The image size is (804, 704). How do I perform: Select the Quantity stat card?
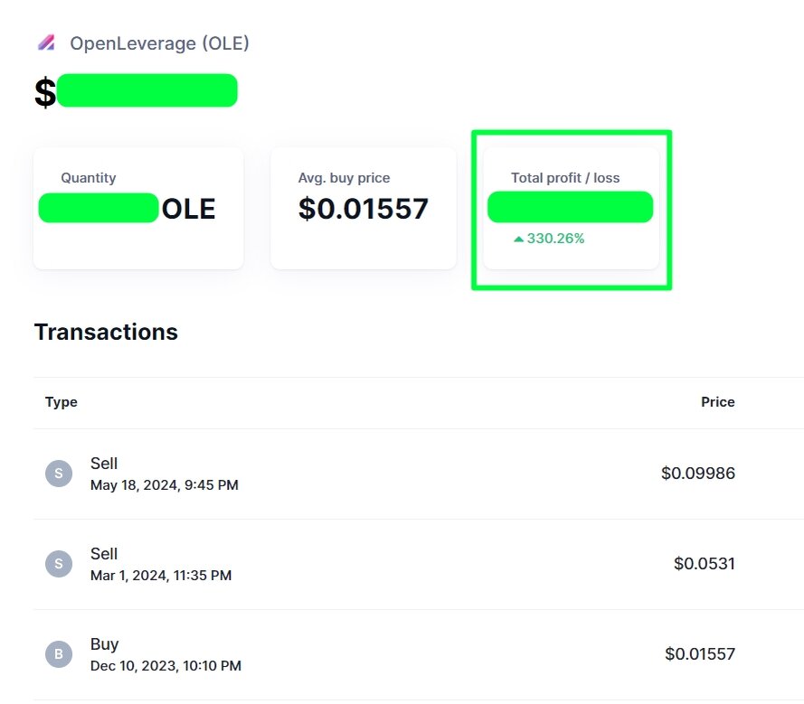pyautogui.click(x=137, y=208)
